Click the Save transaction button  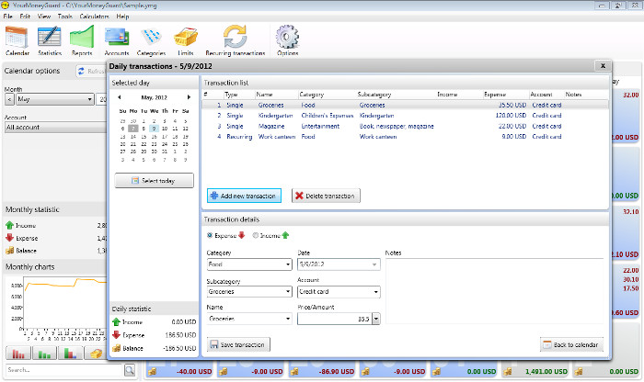pos(239,345)
